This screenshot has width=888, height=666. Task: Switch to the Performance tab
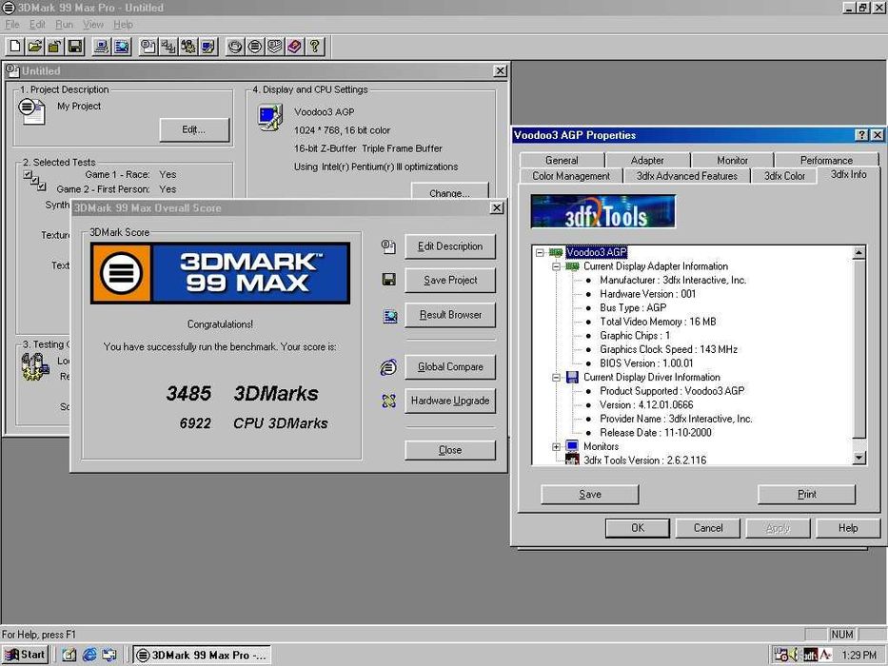(x=826, y=160)
